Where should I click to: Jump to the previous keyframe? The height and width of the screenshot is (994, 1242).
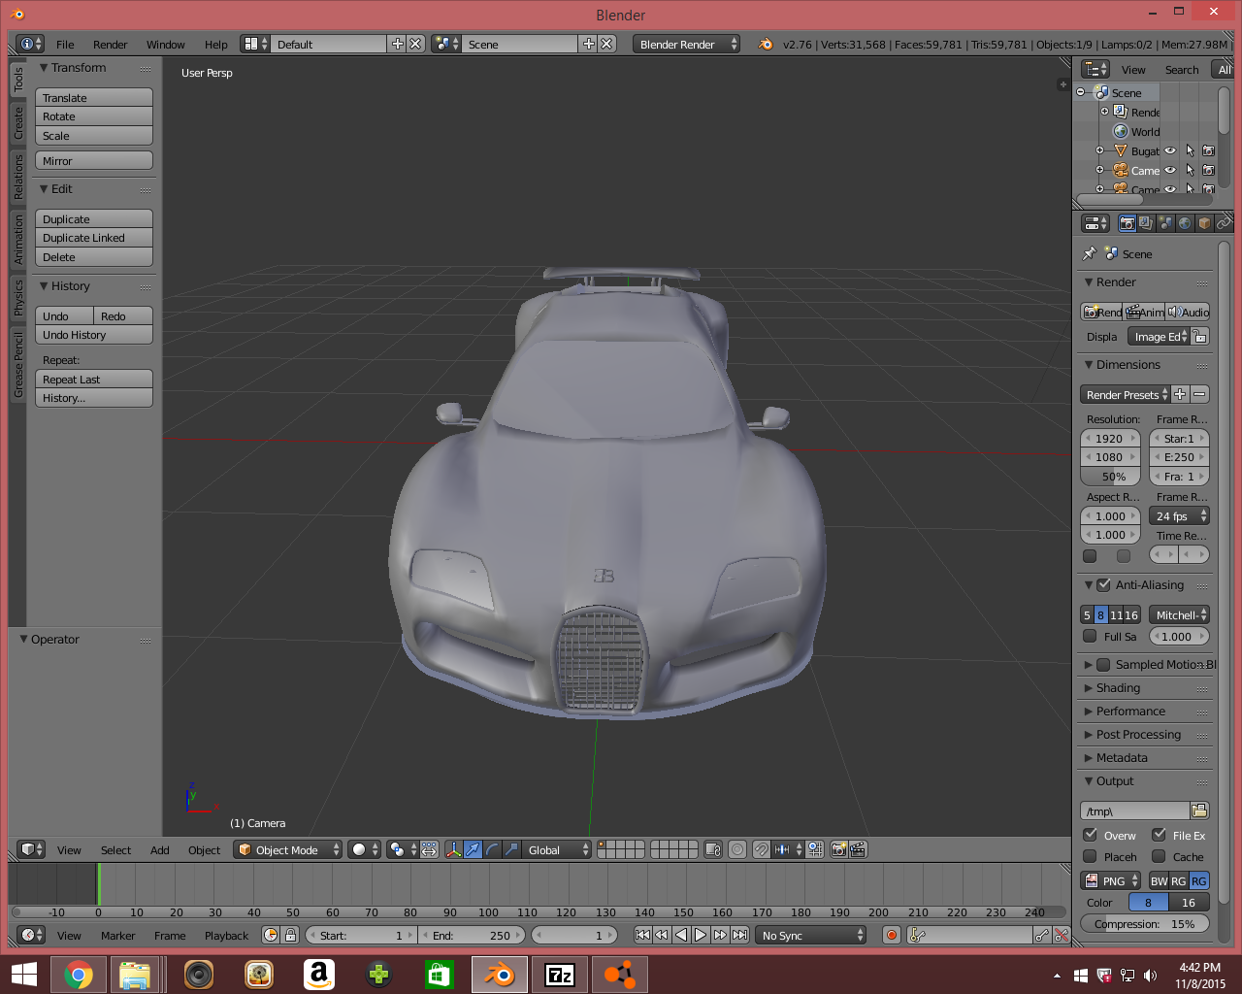[x=662, y=935]
